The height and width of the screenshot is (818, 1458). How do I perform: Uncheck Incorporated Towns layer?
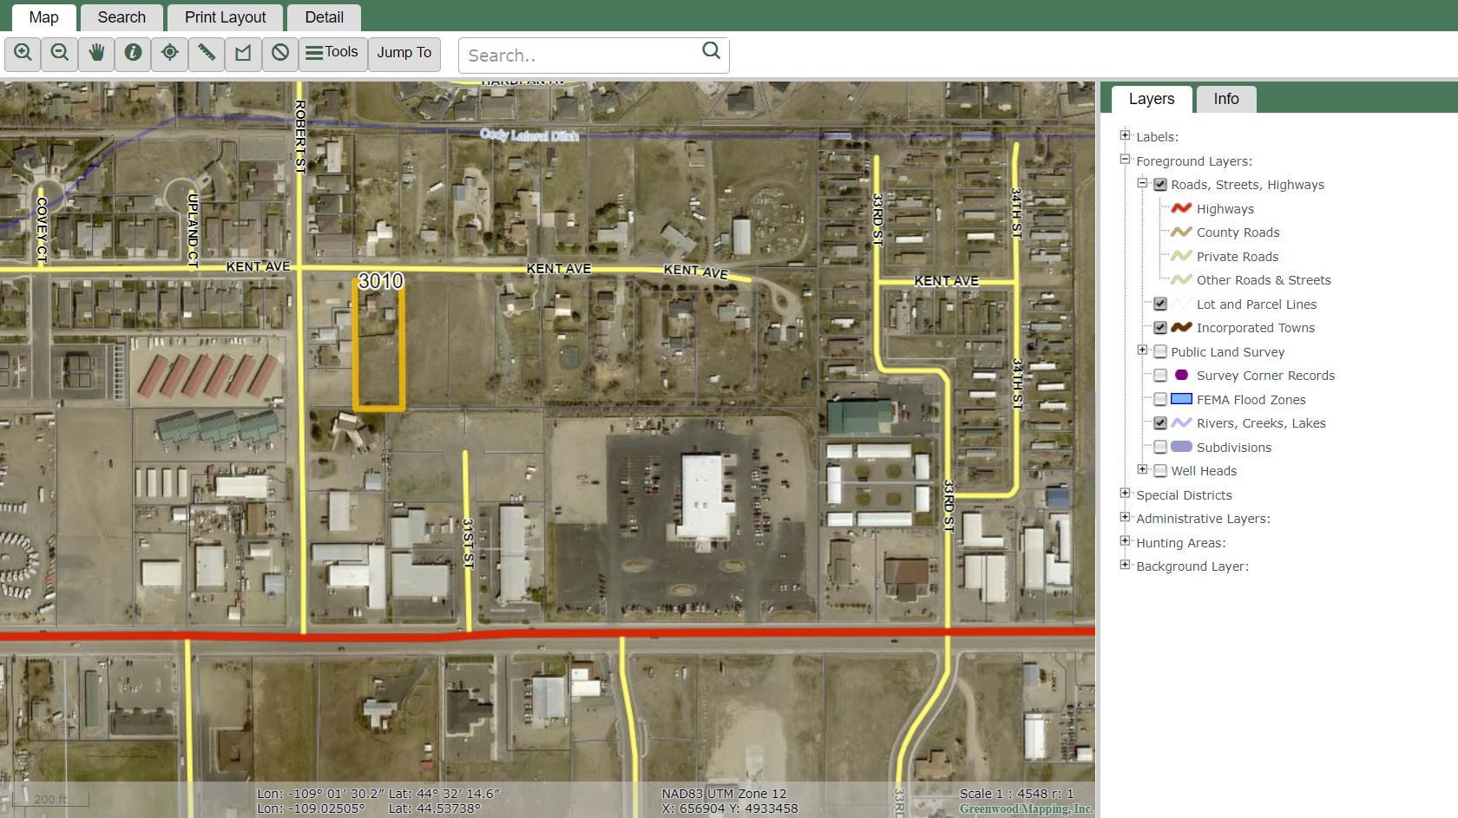[1160, 328]
